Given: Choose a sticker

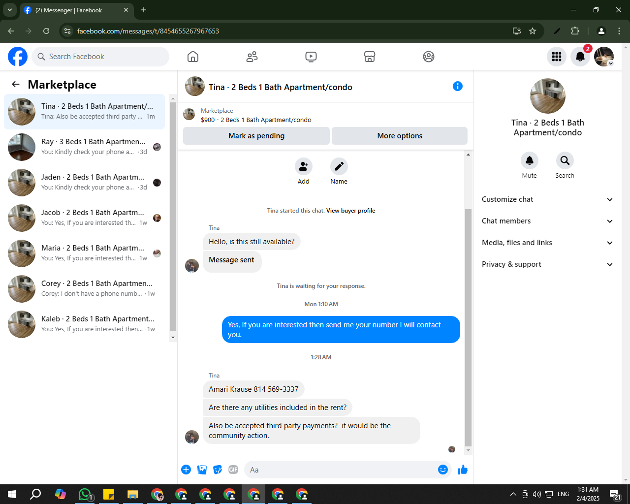Looking at the screenshot, I should click(218, 470).
